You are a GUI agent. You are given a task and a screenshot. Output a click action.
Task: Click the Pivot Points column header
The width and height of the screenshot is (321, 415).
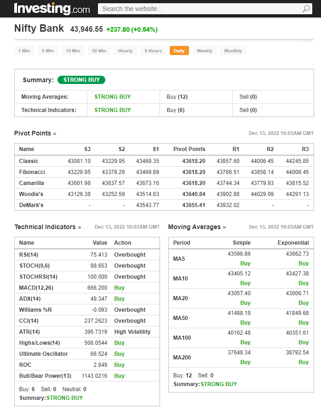pos(189,149)
